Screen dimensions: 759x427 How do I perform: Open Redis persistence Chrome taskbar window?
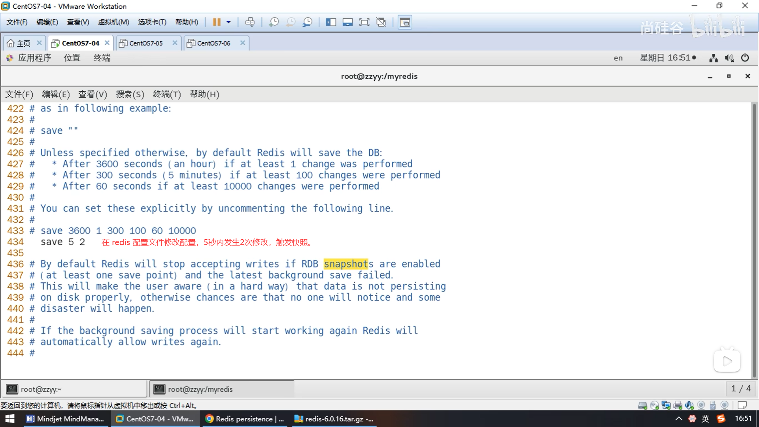(245, 419)
